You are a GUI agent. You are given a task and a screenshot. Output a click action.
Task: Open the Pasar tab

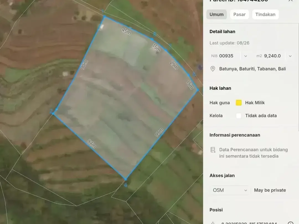click(239, 14)
